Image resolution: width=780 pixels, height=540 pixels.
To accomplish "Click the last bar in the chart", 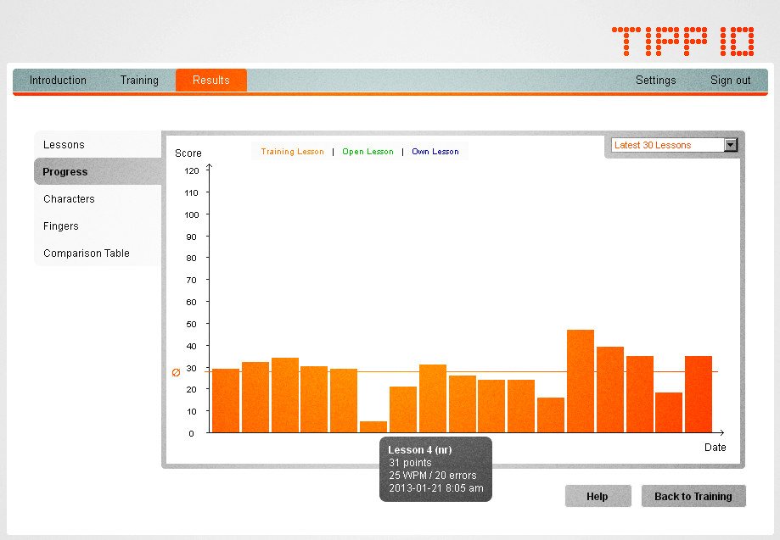I will pos(699,394).
